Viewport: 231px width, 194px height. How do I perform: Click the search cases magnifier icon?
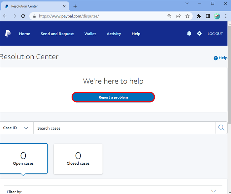pos(221,128)
